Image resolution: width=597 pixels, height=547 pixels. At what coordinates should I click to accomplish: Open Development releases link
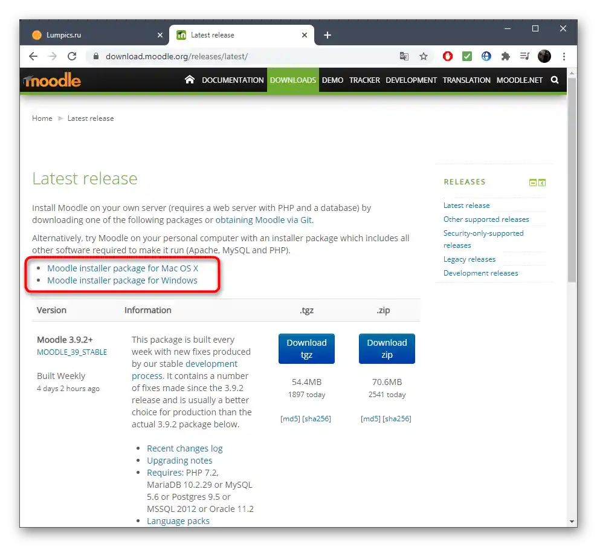[x=480, y=273]
